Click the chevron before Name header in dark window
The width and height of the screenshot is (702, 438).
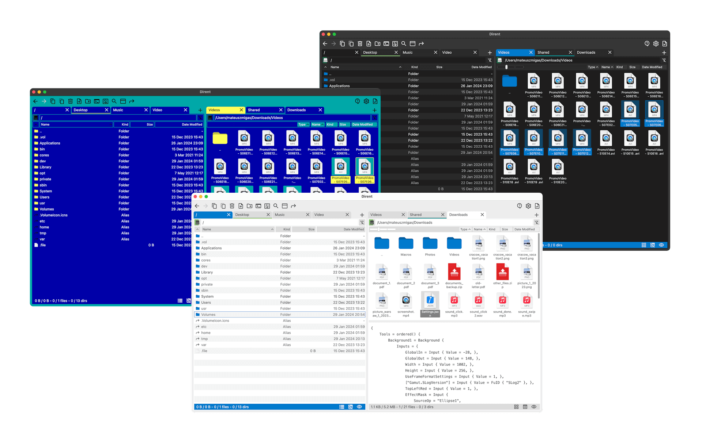point(325,67)
